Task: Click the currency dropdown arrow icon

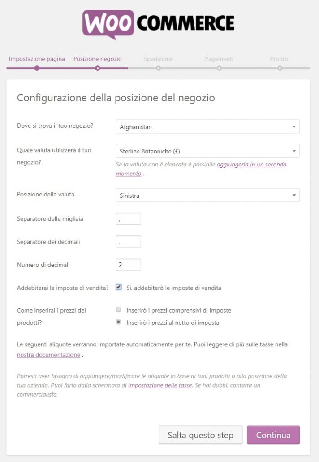Action: 294,151
